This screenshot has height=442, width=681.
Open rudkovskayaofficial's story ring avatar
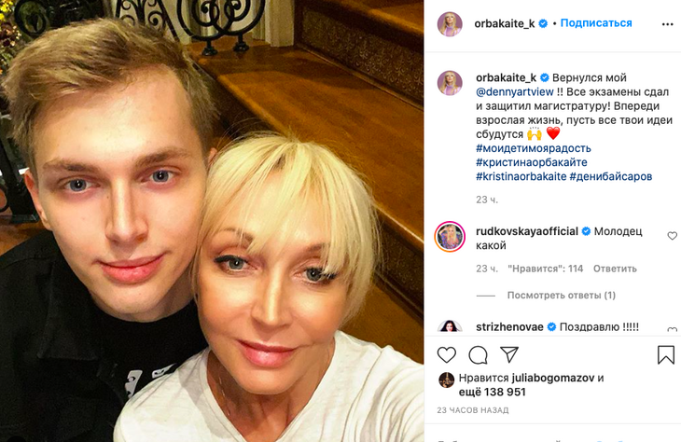tap(450, 237)
